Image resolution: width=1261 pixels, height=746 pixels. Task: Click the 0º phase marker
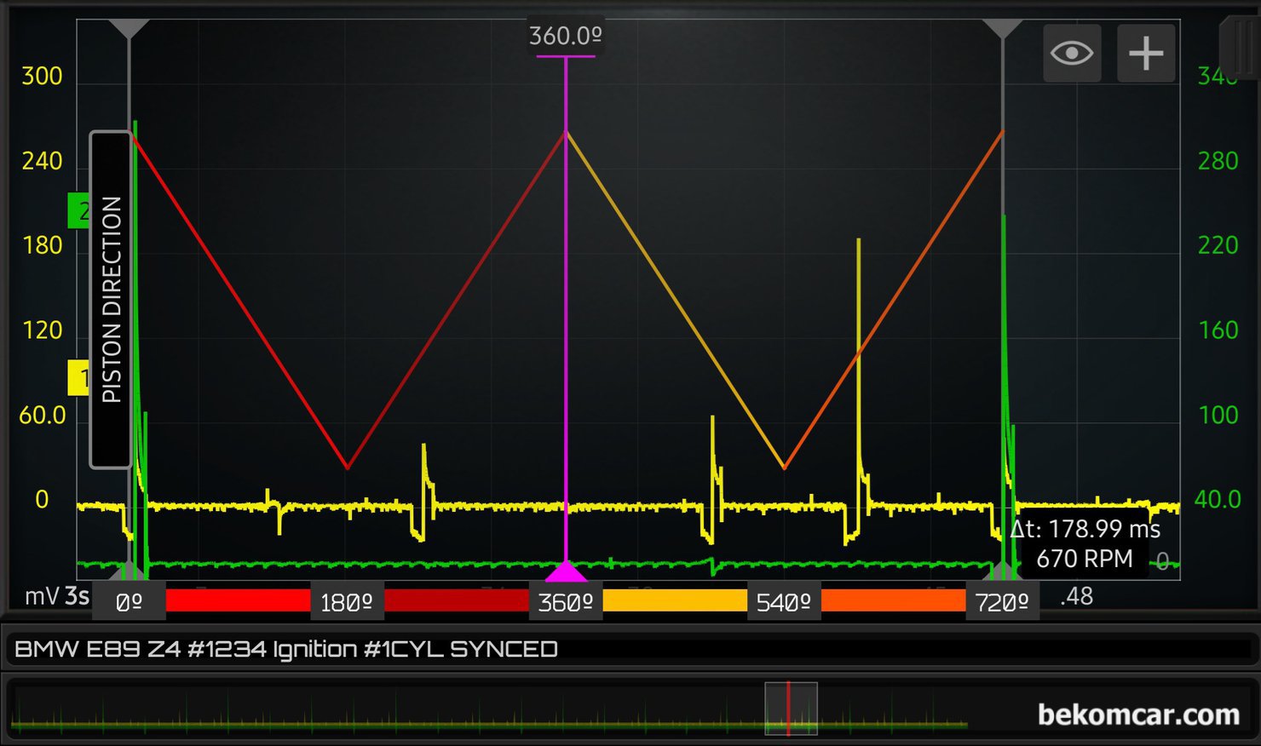coord(129,602)
